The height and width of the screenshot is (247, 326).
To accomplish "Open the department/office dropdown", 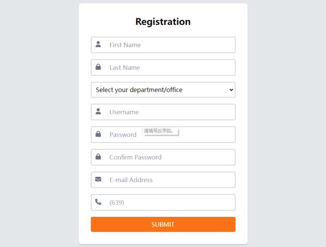I will (x=163, y=90).
